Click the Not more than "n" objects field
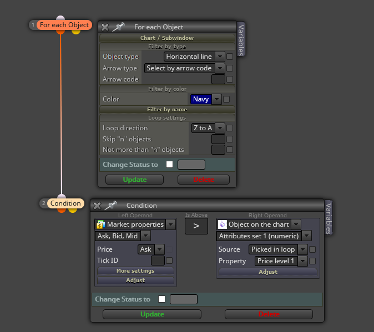This screenshot has height=332, width=374. click(x=218, y=150)
